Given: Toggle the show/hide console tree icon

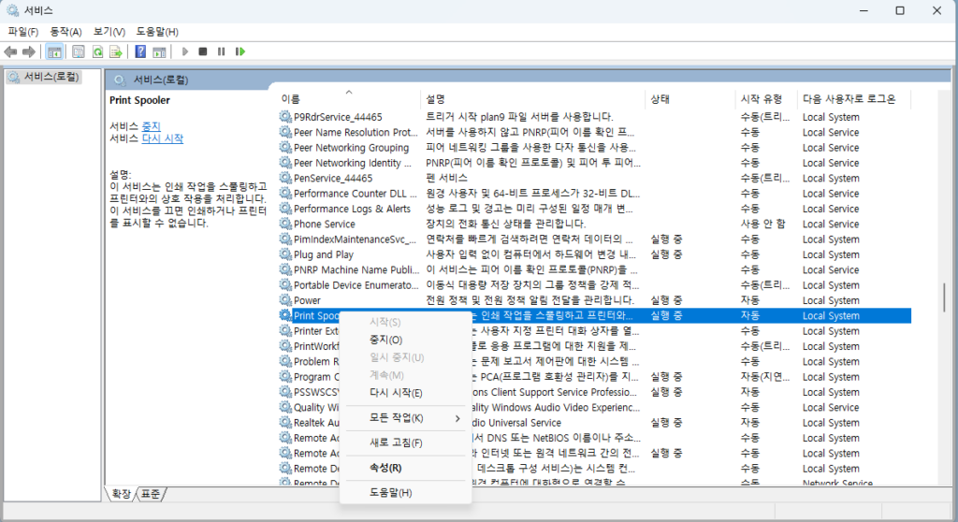Looking at the screenshot, I should [53, 52].
